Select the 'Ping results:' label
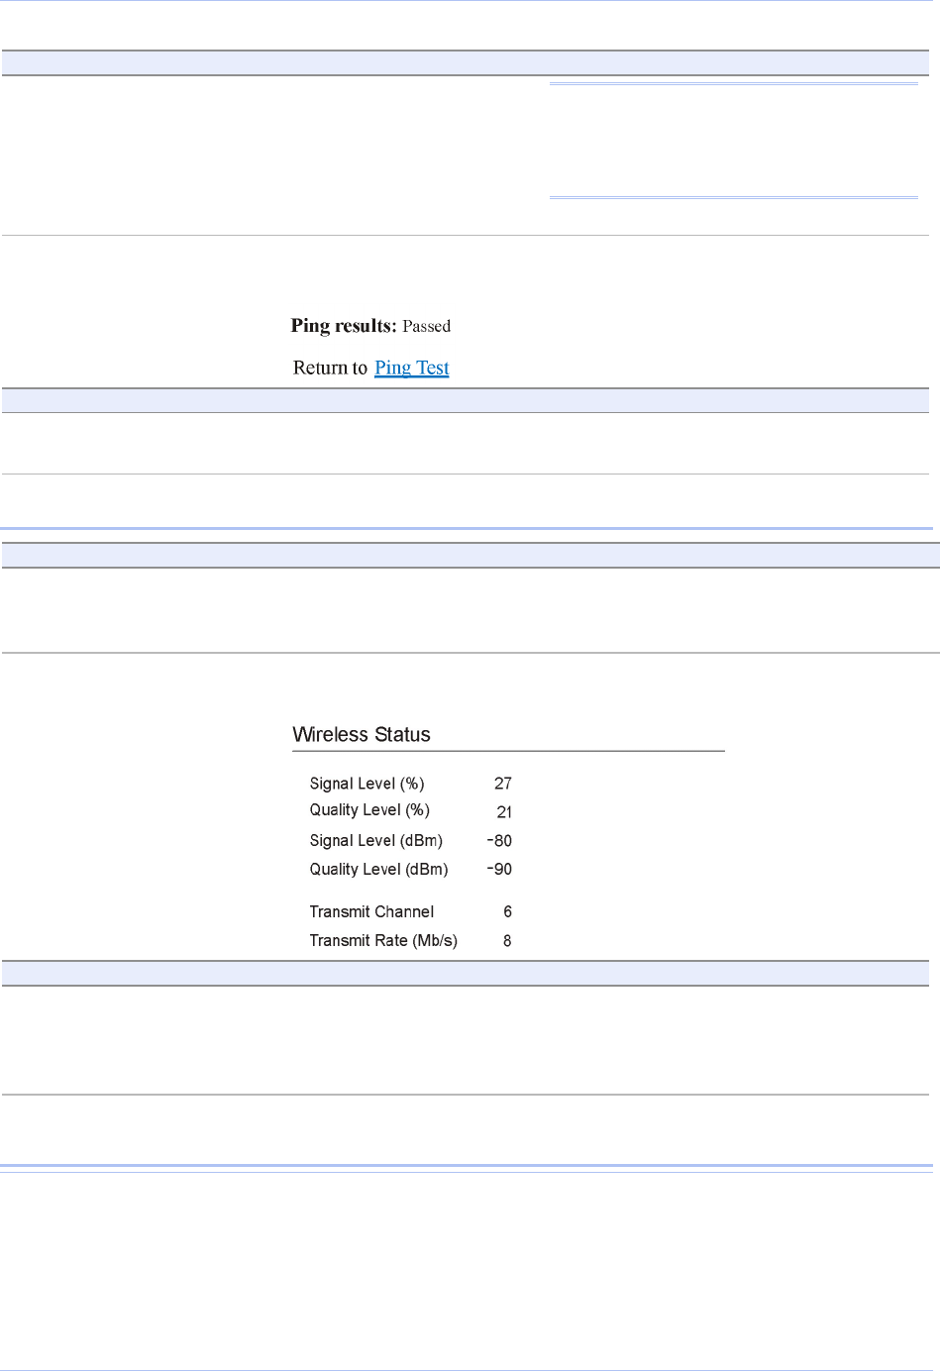This screenshot has width=940, height=1371. tap(344, 326)
